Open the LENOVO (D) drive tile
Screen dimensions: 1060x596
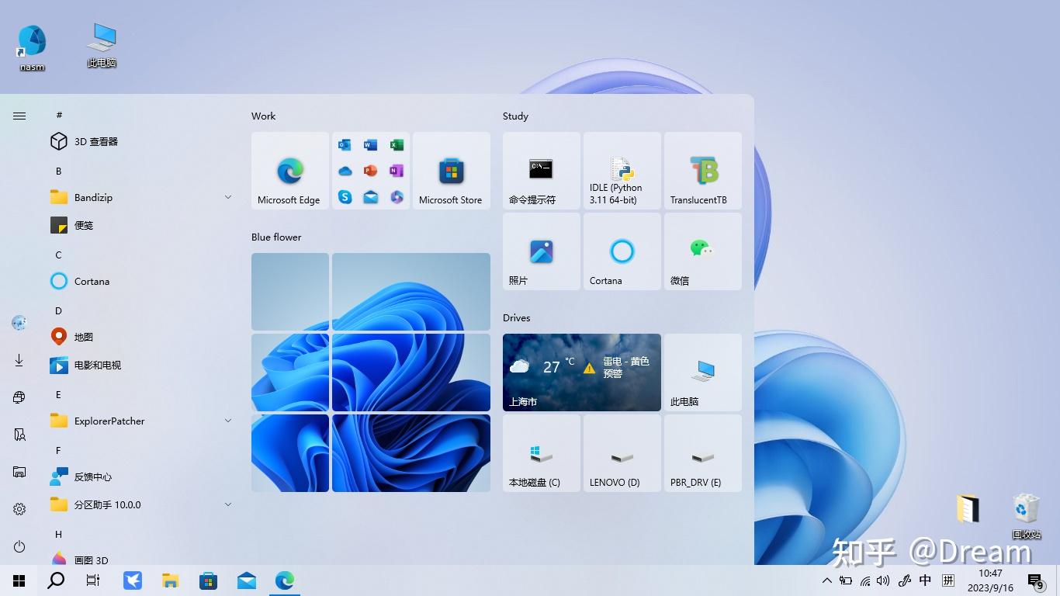point(622,453)
